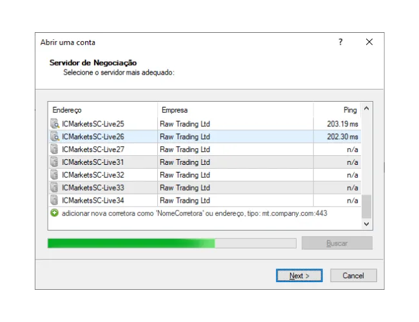
Task: Click the server icon beside ICMarketsSC-Live34
Action: click(55, 201)
